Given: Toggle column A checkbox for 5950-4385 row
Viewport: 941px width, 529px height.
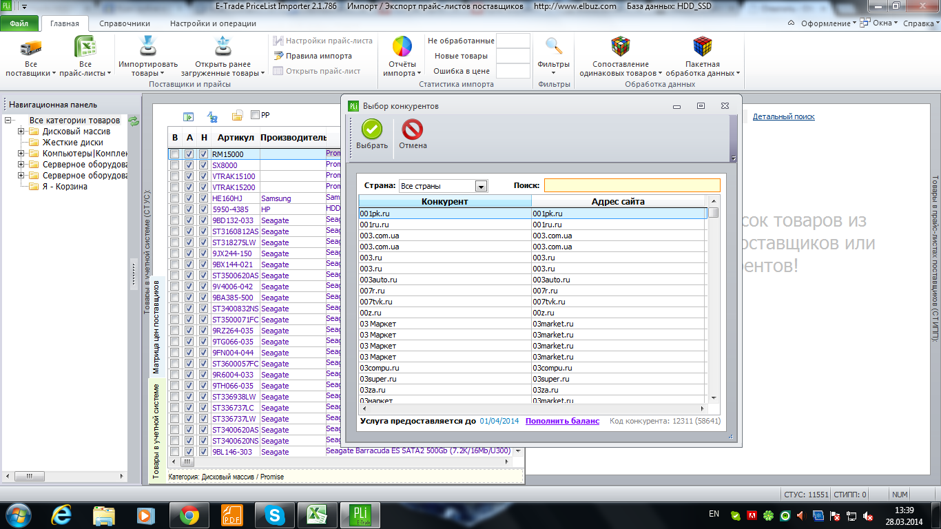Looking at the screenshot, I should coord(189,209).
